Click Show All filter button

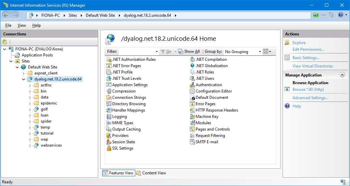(189, 51)
